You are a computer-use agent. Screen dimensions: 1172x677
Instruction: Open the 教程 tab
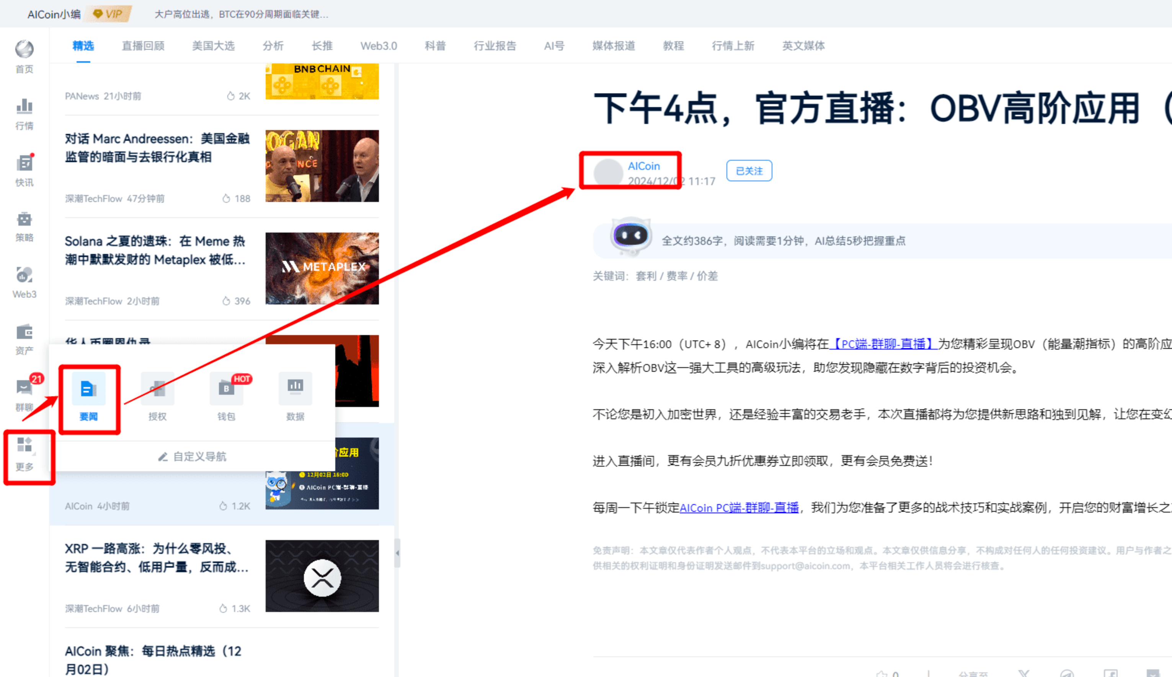(673, 46)
